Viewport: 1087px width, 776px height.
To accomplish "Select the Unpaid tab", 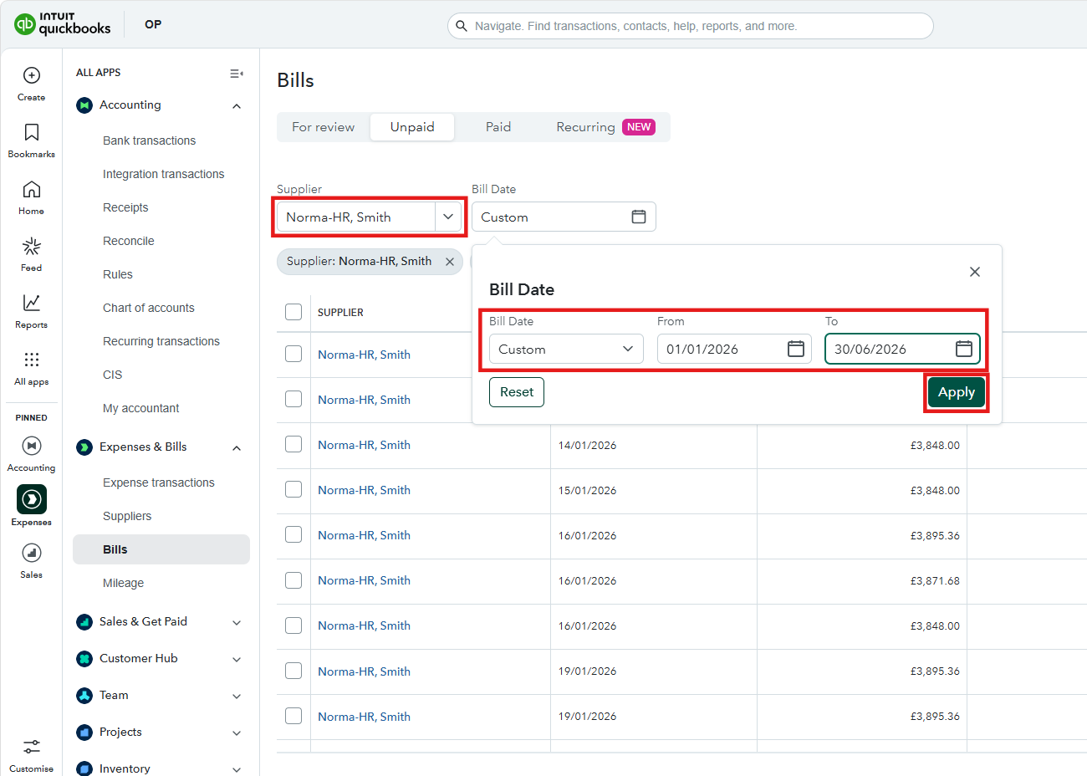I will [412, 127].
